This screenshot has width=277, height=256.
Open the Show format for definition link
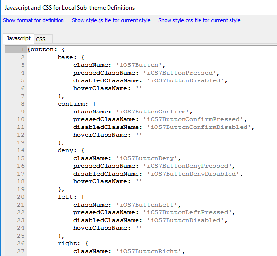click(33, 20)
